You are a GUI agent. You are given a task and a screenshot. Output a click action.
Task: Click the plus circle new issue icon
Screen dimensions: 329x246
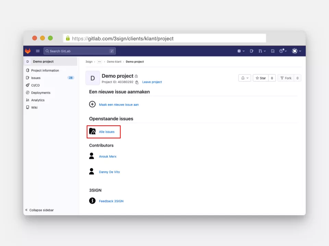click(x=92, y=104)
